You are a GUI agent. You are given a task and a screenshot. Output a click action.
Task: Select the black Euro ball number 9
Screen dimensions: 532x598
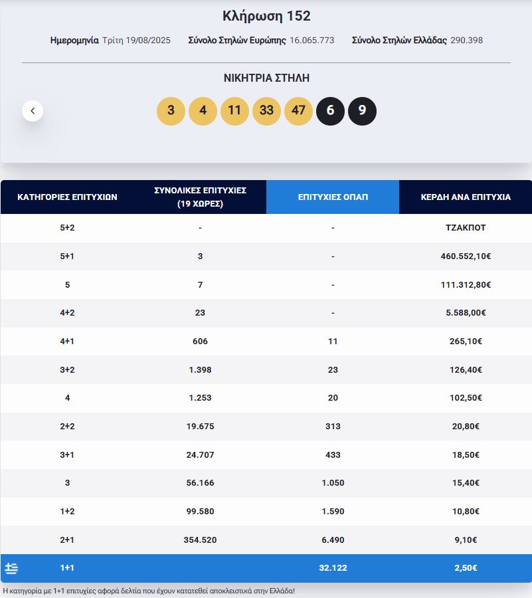(x=362, y=111)
